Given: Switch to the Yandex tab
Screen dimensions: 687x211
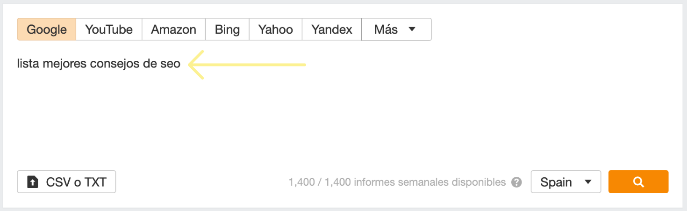Looking at the screenshot, I should click(x=332, y=29).
